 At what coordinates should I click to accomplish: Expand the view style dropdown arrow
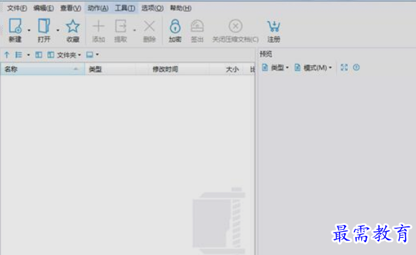tap(29, 55)
